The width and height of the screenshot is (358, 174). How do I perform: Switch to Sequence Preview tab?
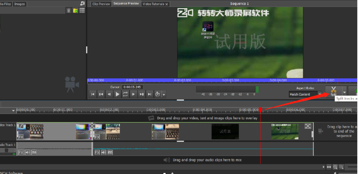(x=126, y=4)
